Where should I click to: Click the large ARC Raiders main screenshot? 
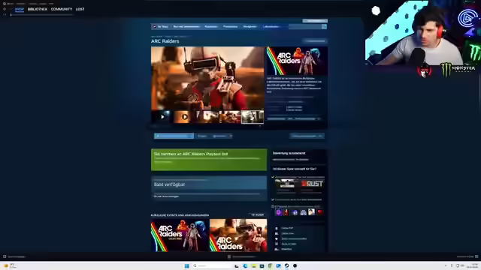(x=207, y=78)
